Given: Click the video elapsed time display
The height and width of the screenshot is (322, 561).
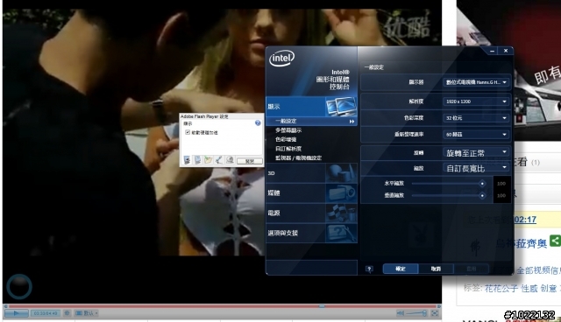Looking at the screenshot, I should tap(46, 313).
